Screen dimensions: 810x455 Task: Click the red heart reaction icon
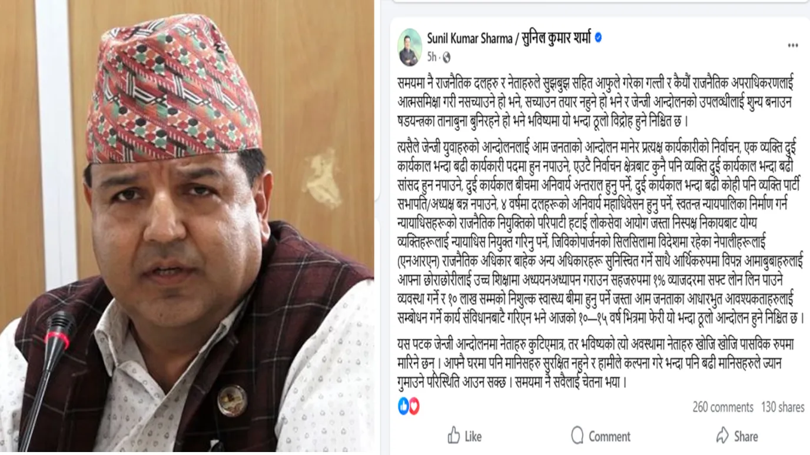coord(414,406)
